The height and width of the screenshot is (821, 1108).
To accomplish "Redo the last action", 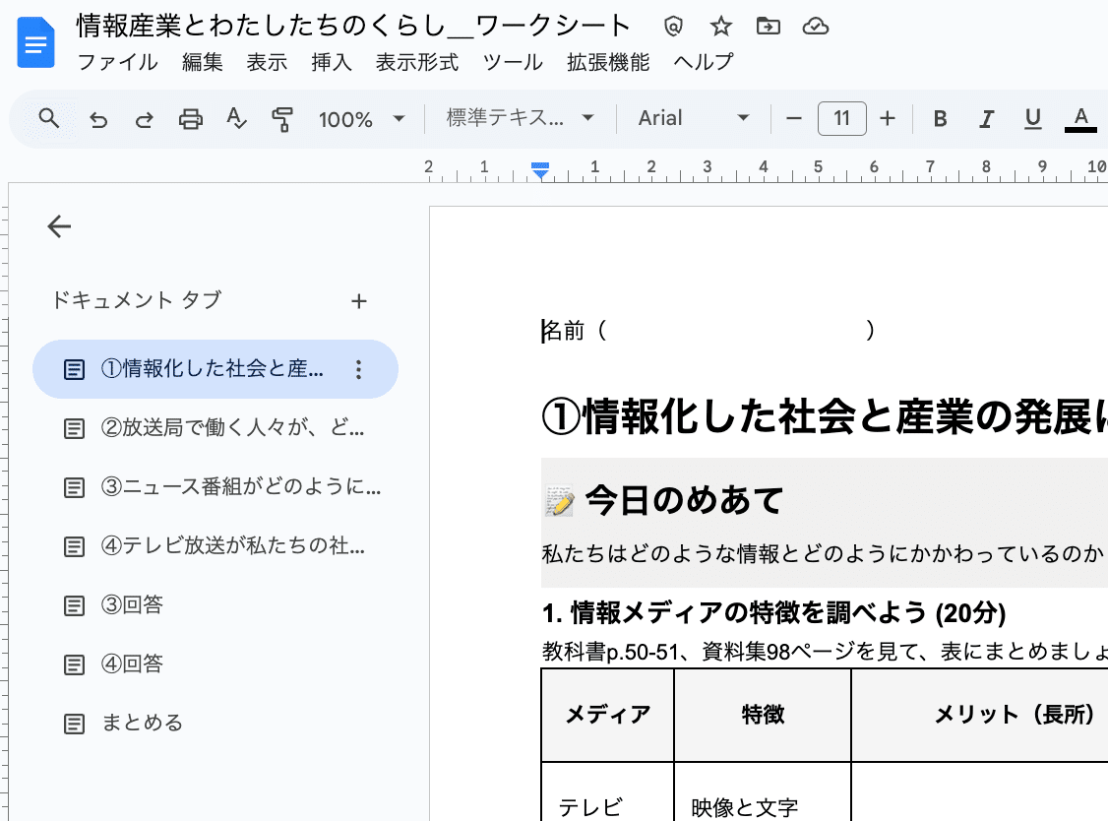I will coord(144,119).
